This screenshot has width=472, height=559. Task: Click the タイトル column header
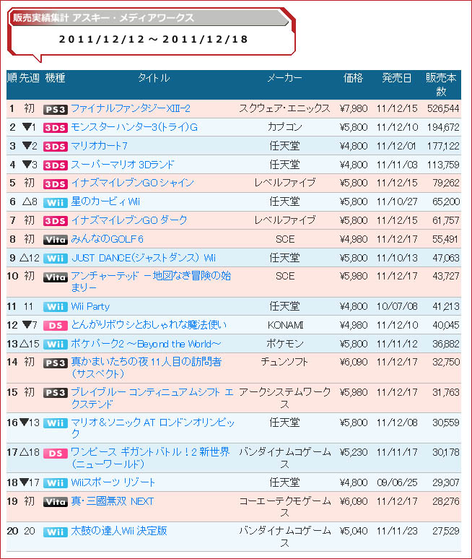(x=154, y=78)
